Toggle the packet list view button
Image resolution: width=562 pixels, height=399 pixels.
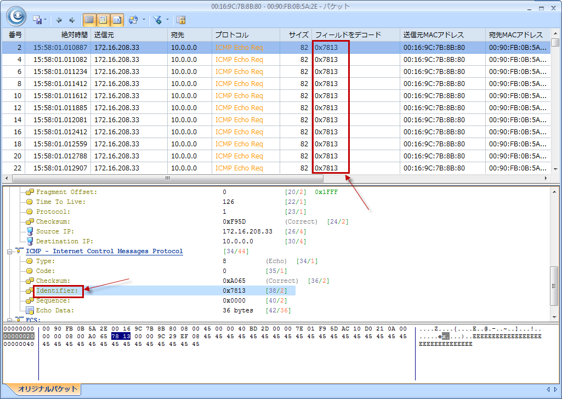[x=89, y=20]
